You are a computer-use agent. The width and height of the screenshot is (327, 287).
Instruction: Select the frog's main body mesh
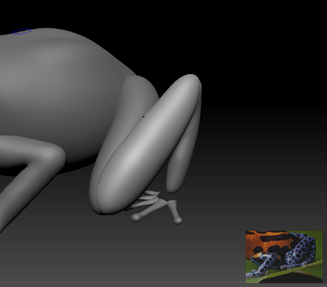[x=60, y=95]
